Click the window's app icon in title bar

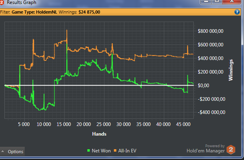point(2,2)
